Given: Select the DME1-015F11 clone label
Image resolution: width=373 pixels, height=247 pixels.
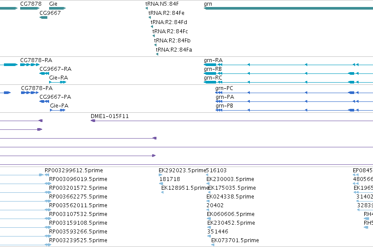Looking at the screenshot, I should tap(110, 116).
